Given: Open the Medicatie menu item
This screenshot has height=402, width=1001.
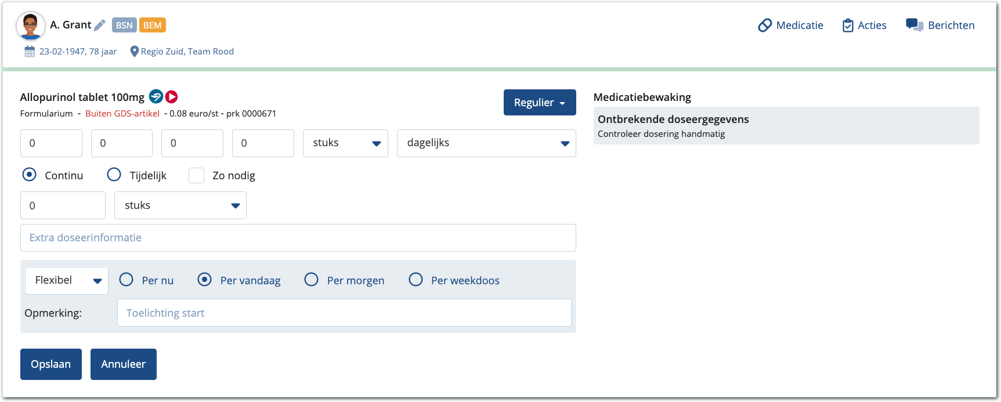Looking at the screenshot, I should pos(790,26).
